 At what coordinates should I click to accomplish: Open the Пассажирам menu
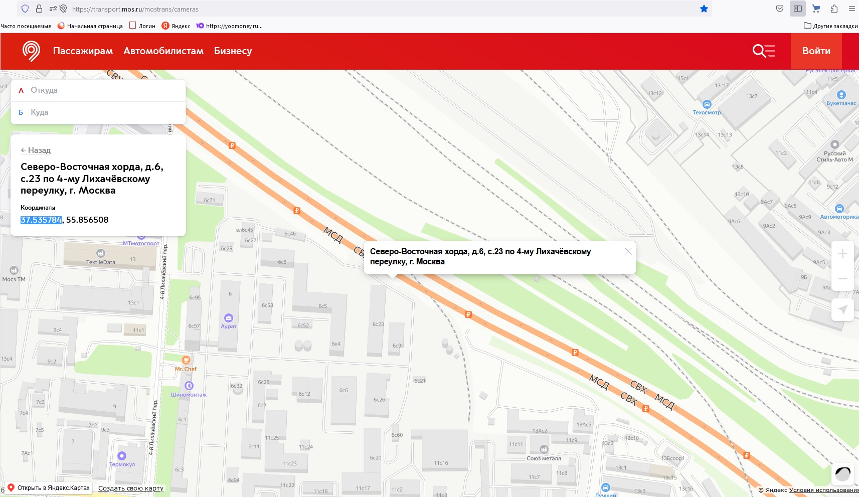click(x=83, y=51)
